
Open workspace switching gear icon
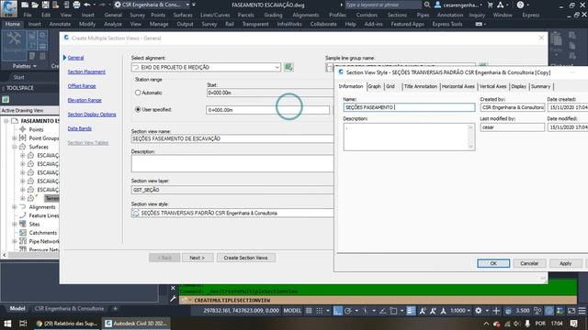(478, 311)
